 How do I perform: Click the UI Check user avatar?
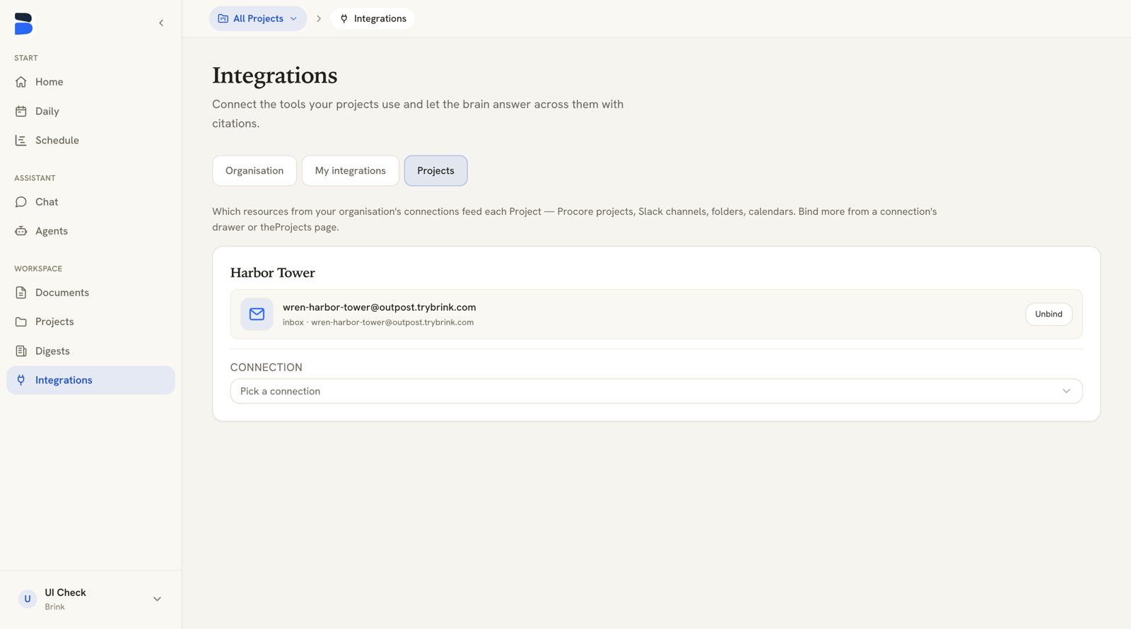click(28, 599)
